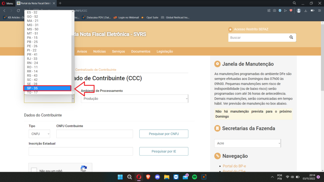Launch Spotify from the taskbar
The image size is (324, 182).
194,177
